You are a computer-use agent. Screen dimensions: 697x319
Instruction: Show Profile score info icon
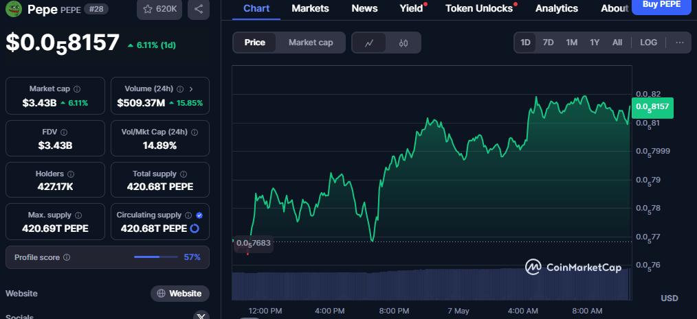tap(67, 257)
